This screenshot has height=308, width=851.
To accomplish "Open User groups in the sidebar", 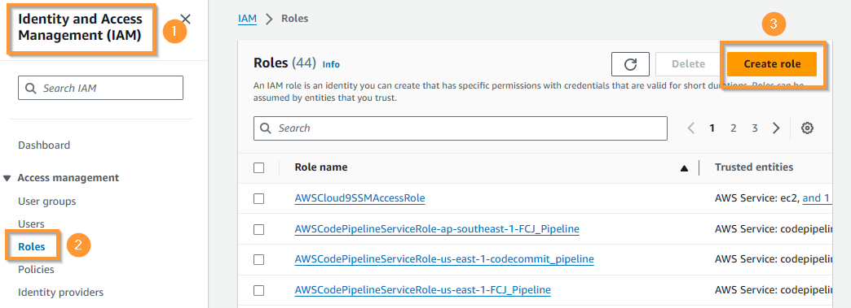I will pos(46,202).
